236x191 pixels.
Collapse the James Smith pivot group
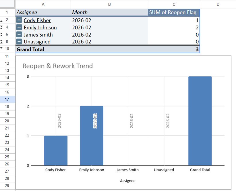[x=19, y=35]
